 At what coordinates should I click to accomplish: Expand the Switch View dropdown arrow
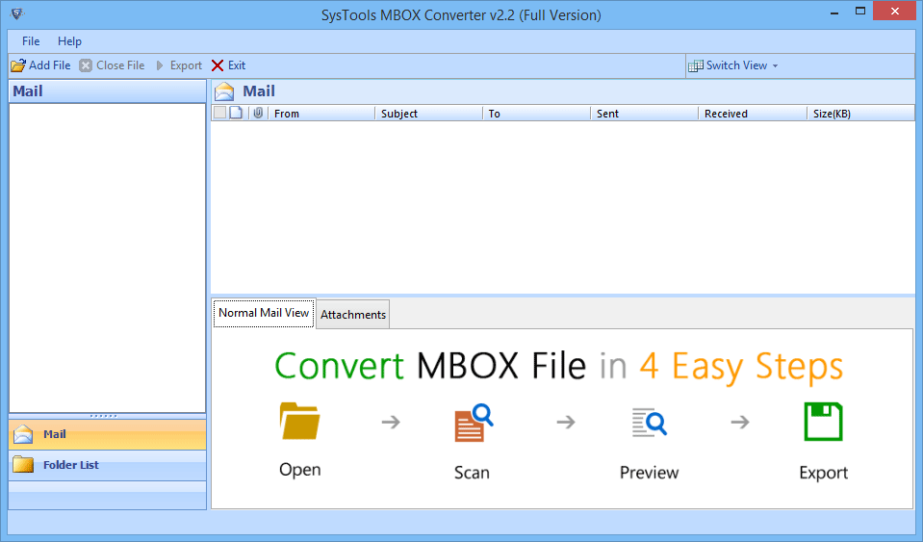coord(775,65)
